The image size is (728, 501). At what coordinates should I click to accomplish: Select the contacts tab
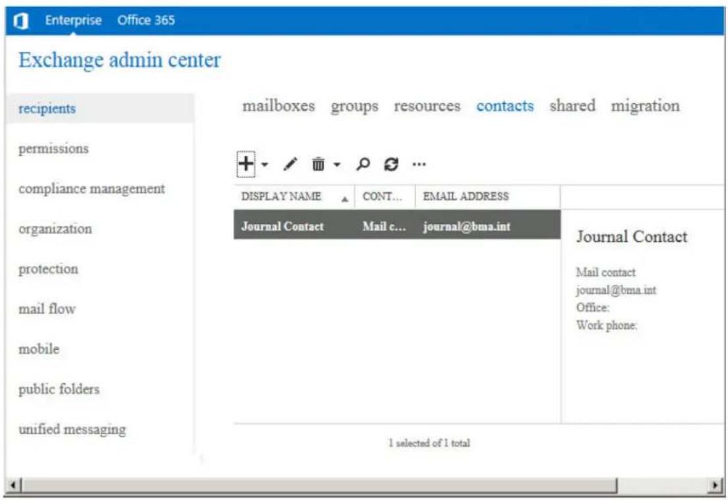click(x=505, y=106)
